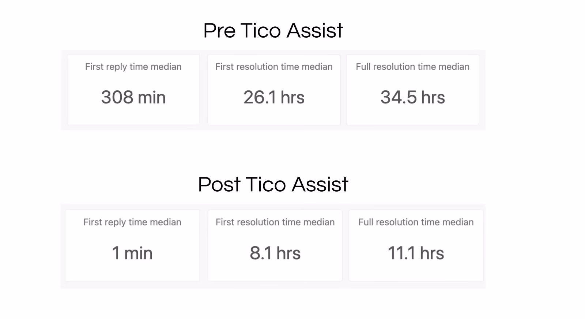Click Post Tico First resolution time median label

click(x=275, y=222)
